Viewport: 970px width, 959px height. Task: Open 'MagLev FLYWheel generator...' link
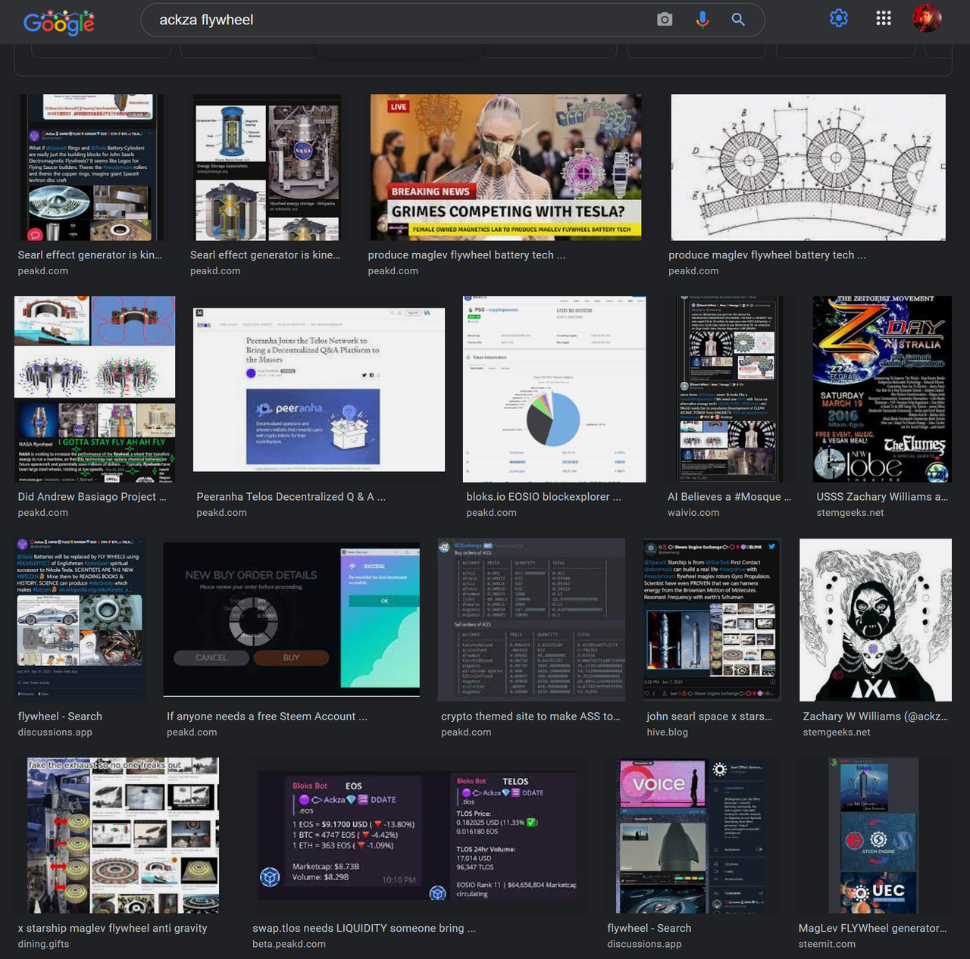click(872, 929)
